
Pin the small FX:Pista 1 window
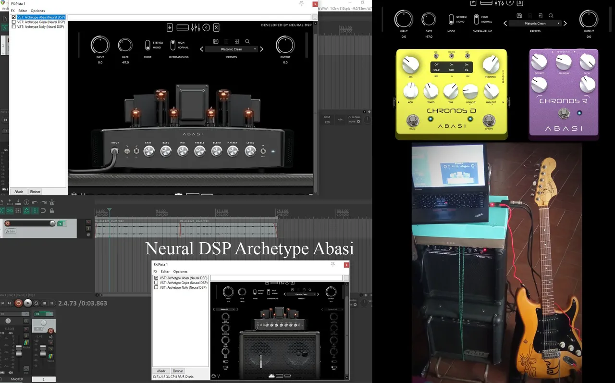click(332, 264)
